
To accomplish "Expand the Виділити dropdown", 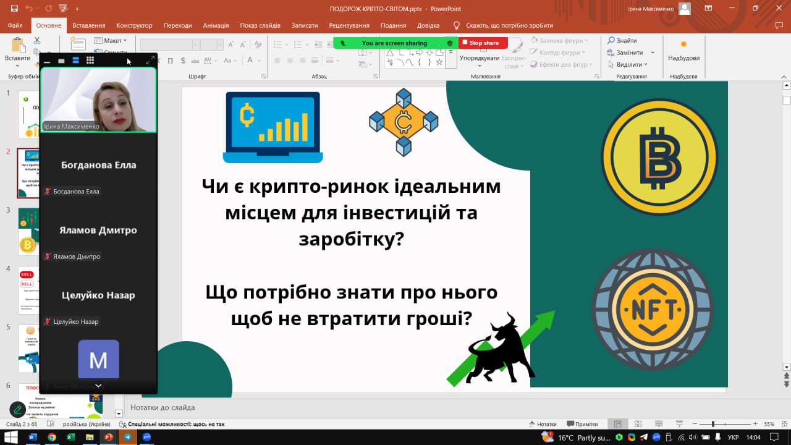I will tap(632, 64).
